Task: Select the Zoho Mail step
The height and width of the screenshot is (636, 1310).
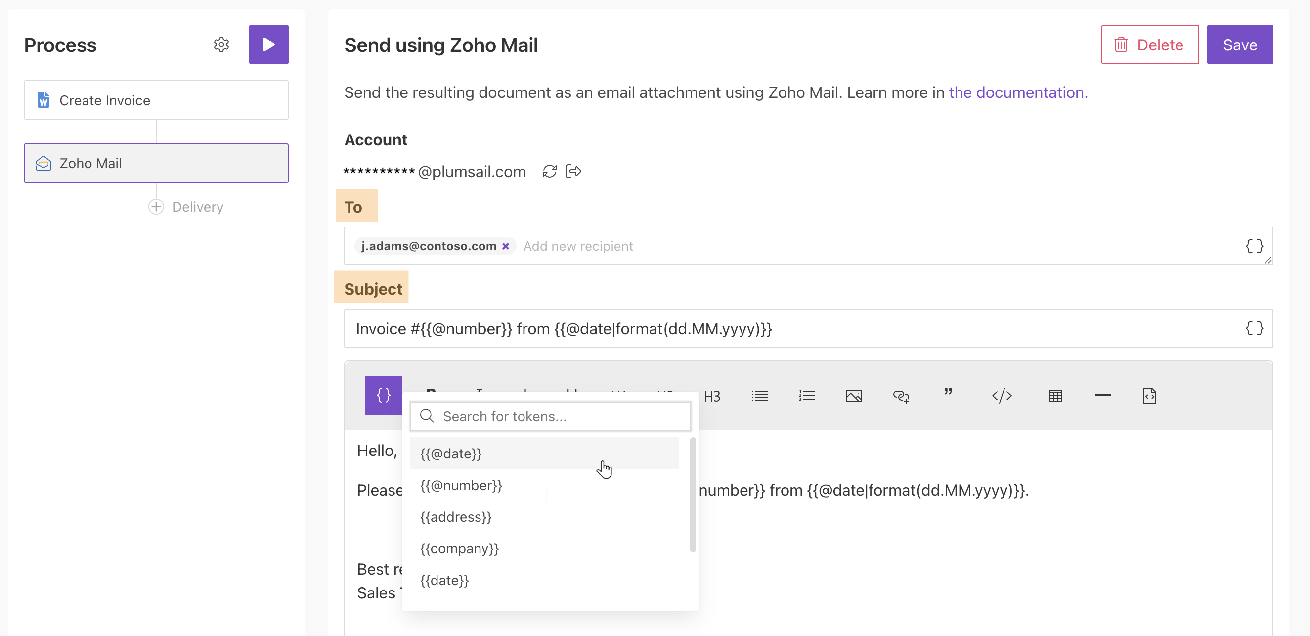Action: pos(156,163)
